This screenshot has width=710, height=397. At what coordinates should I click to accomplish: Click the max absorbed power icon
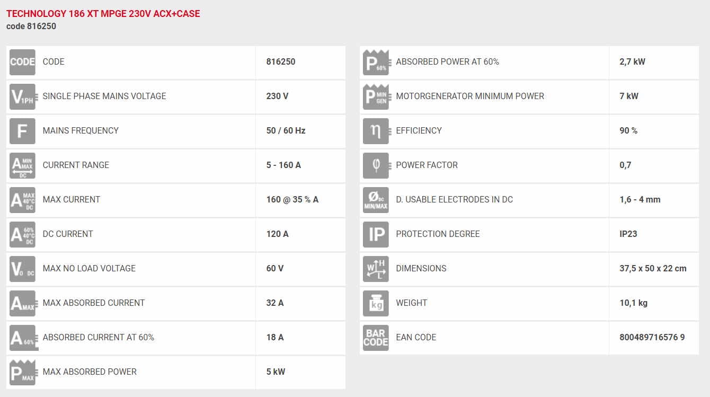[22, 372]
